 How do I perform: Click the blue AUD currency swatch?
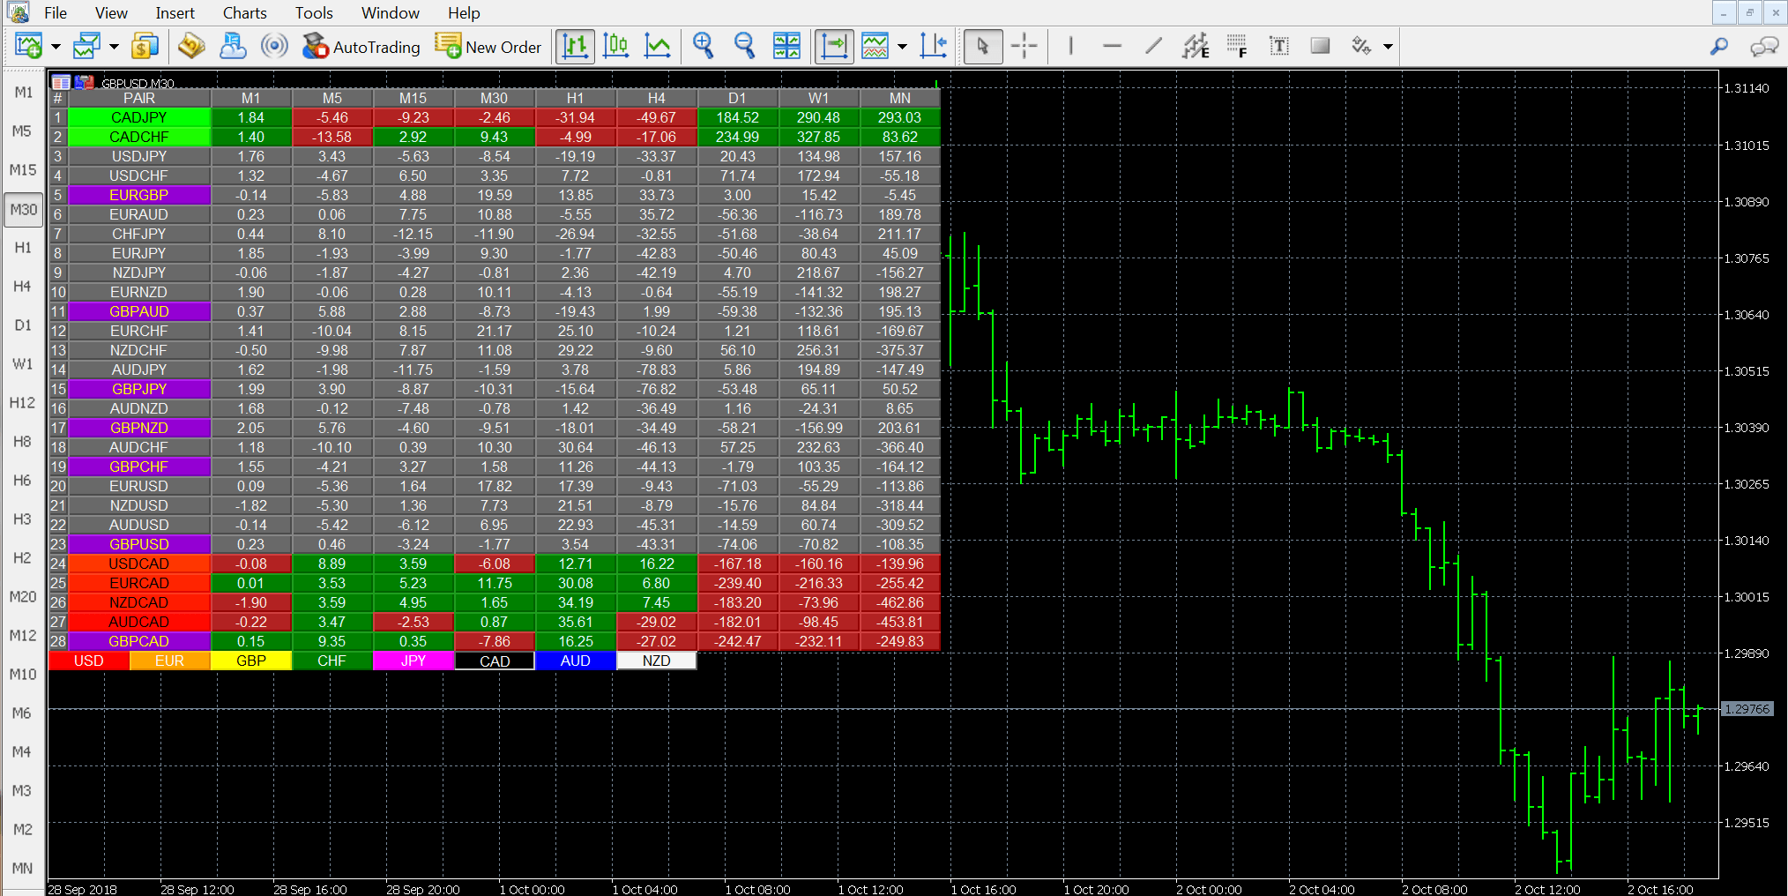tap(576, 661)
